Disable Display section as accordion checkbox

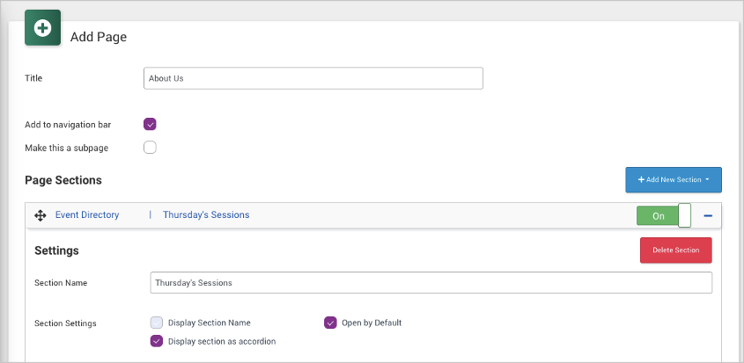pyautogui.click(x=156, y=341)
